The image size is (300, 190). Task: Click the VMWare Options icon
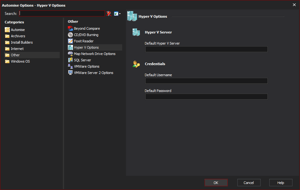pos(70,66)
